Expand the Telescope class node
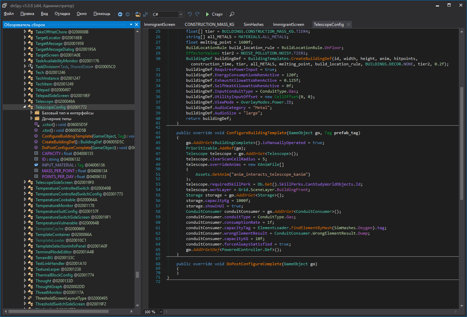 pyautogui.click(x=25, y=101)
